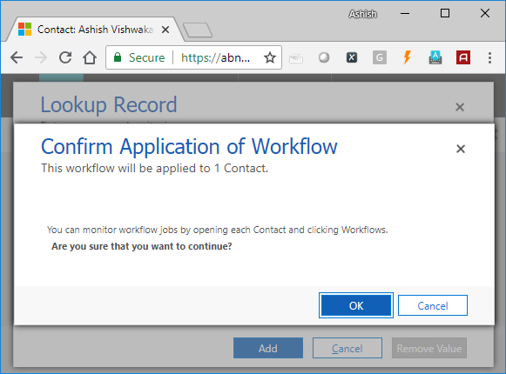The height and width of the screenshot is (374, 506).
Task: Open the red A extension icon
Action: tap(463, 57)
